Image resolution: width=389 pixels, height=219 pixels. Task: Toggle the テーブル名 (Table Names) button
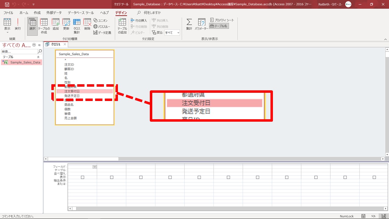[x=219, y=26]
